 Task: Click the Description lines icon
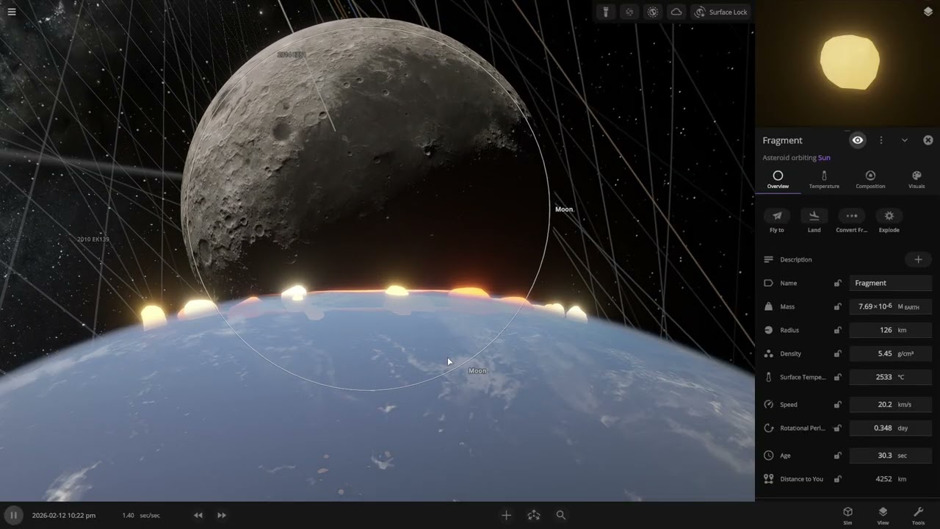click(769, 259)
